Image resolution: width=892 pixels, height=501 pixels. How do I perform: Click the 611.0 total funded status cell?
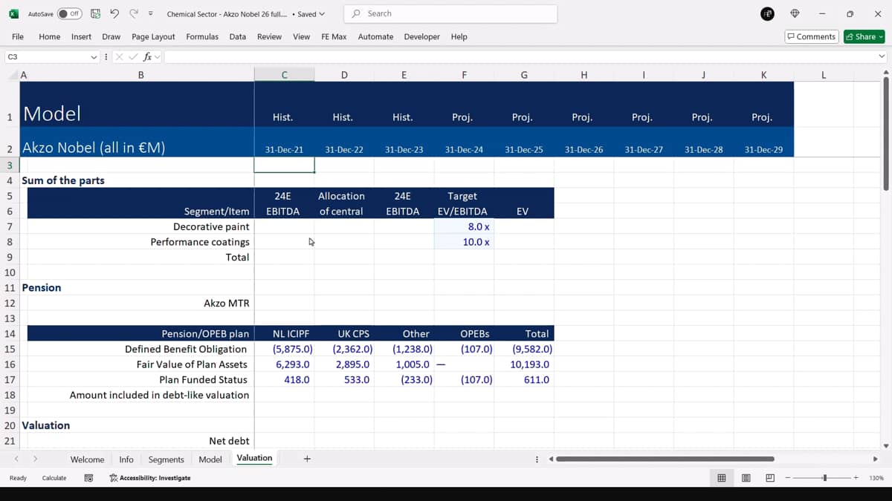coord(524,379)
